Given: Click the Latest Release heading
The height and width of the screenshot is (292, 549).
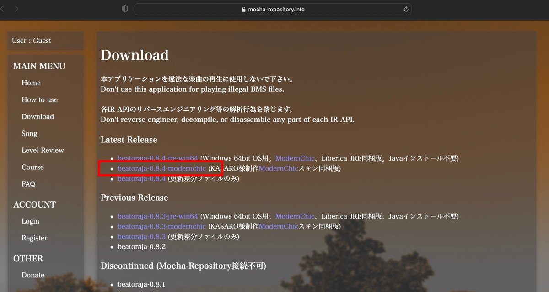Looking at the screenshot, I should pyautogui.click(x=129, y=140).
